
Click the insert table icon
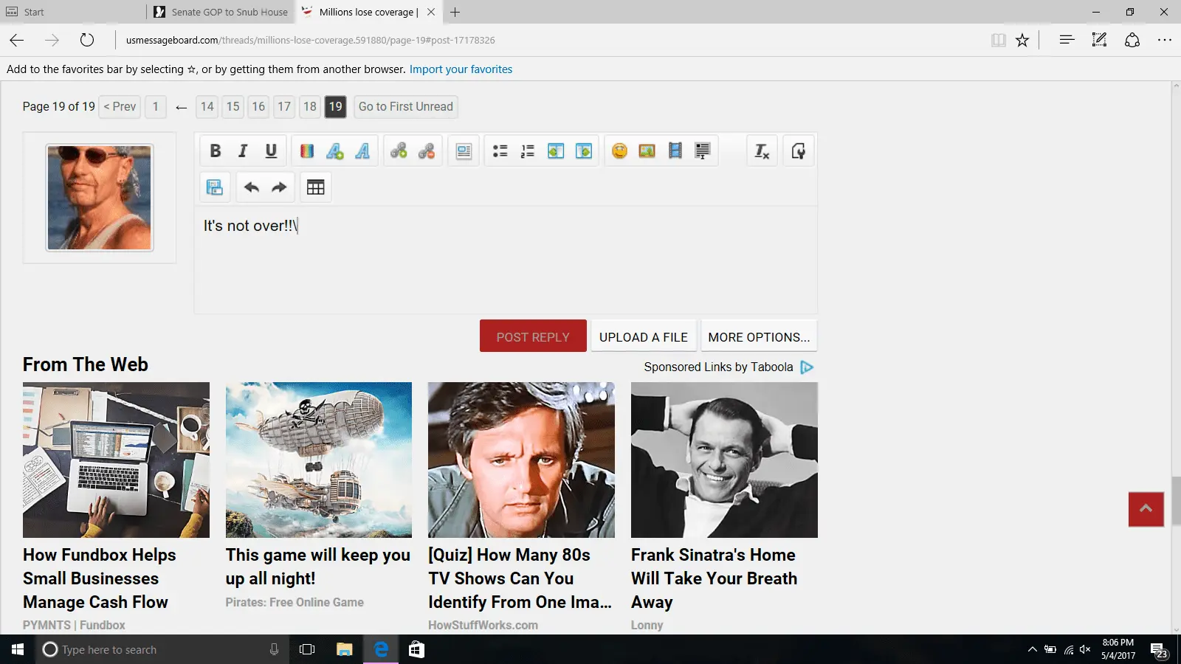pos(316,187)
